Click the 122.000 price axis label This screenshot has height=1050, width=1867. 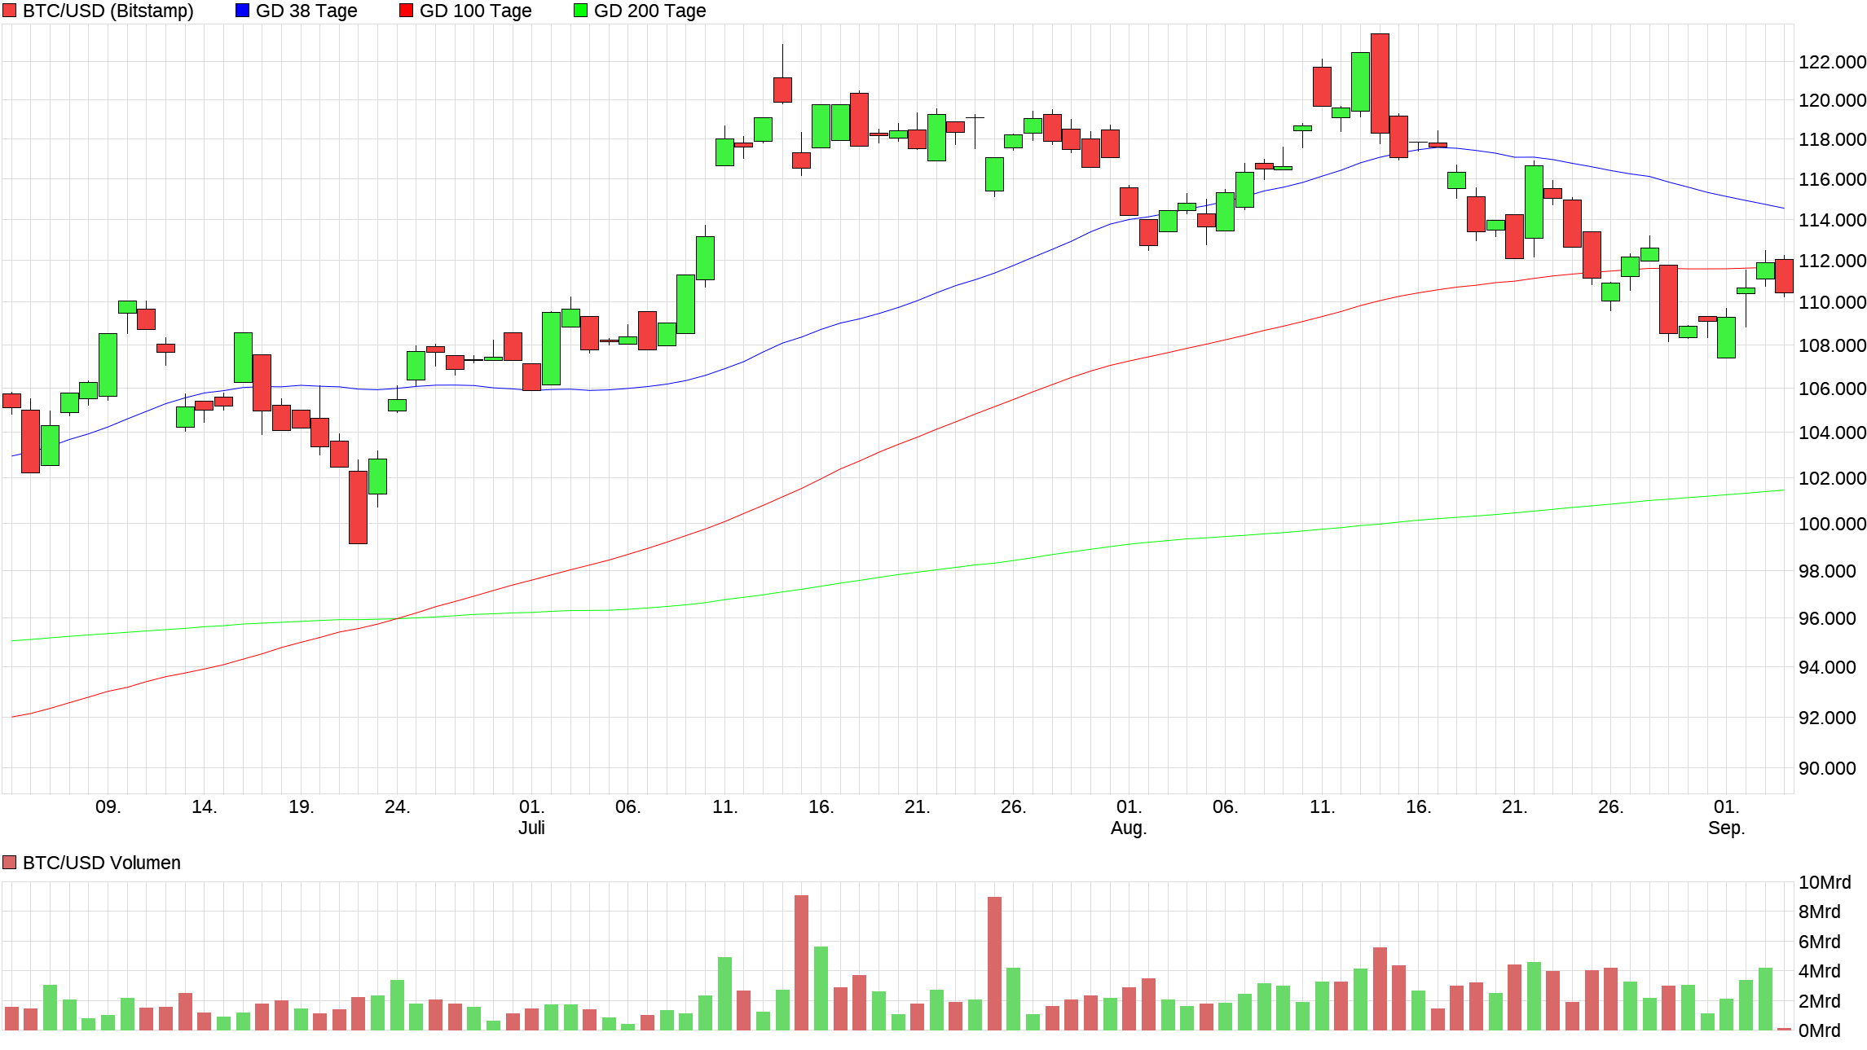[1832, 62]
